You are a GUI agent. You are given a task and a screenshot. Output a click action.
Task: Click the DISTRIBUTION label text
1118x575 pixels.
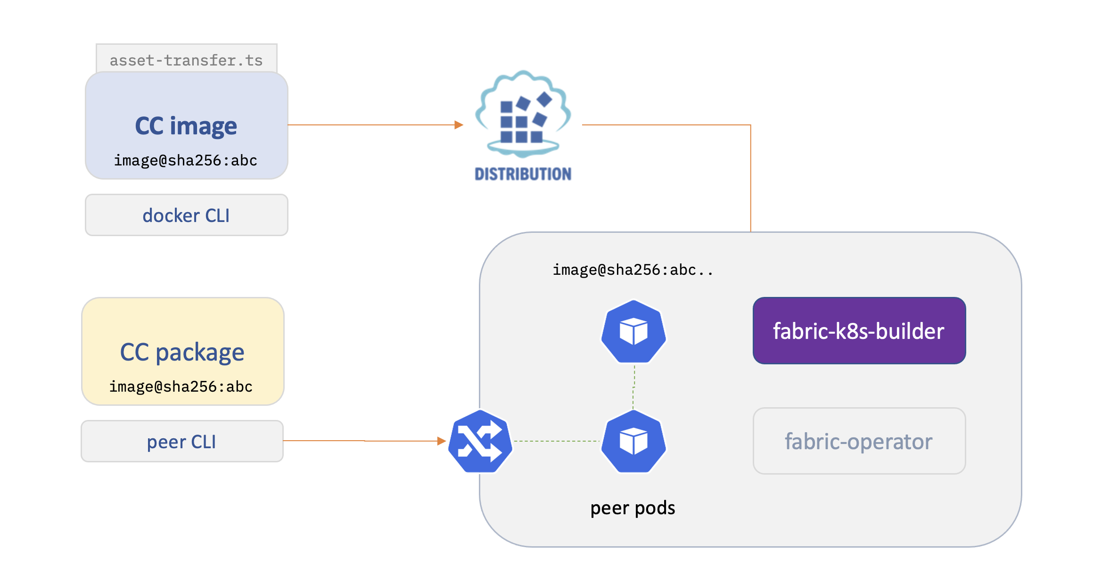pos(523,174)
